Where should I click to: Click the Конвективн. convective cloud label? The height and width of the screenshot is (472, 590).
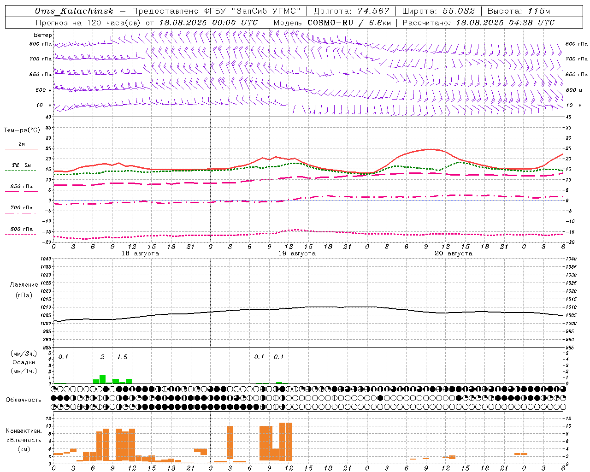click(x=24, y=431)
